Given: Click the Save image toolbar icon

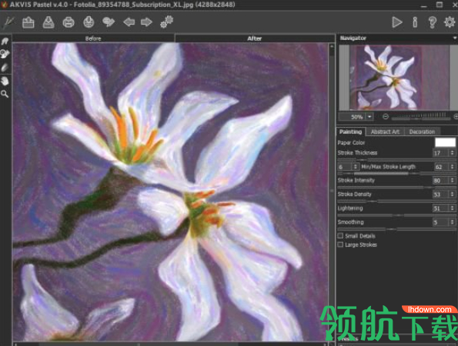Looking at the screenshot, I should (x=48, y=22).
